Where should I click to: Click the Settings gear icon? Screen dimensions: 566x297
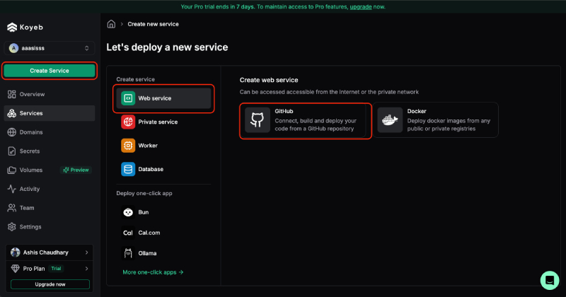pos(11,226)
